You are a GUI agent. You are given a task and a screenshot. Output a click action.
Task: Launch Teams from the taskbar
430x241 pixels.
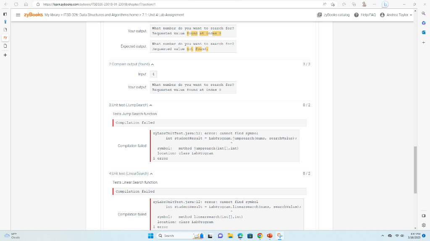220,236
